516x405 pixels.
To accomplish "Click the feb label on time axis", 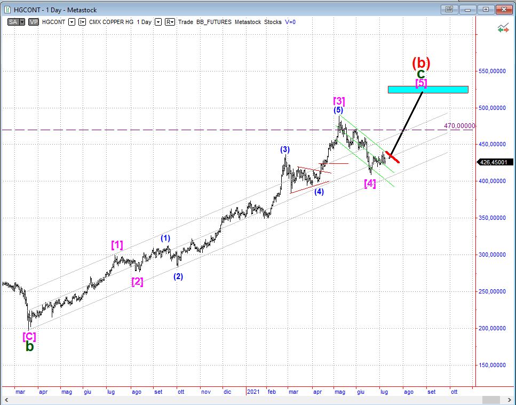I will [x=272, y=392].
